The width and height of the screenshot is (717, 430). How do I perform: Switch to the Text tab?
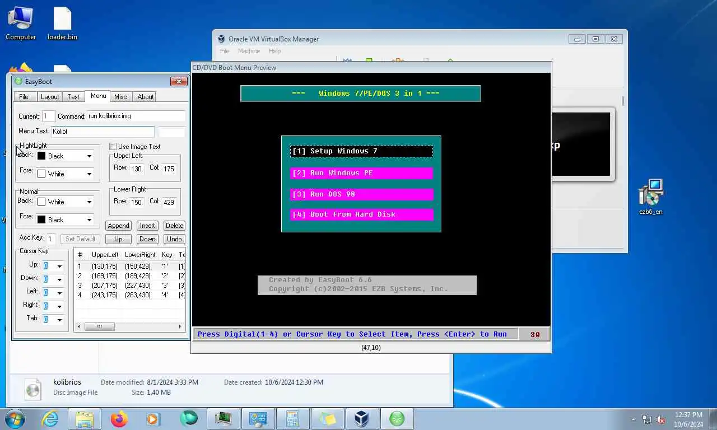coord(73,97)
